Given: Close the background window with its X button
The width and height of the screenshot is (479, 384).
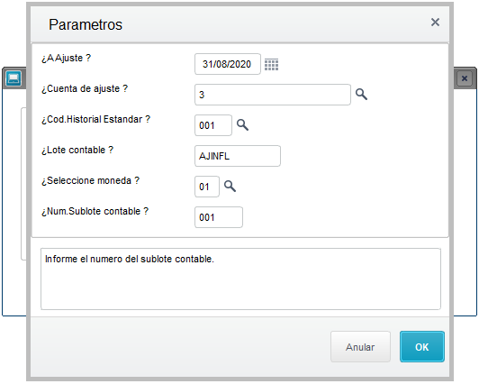Looking at the screenshot, I should pyautogui.click(x=465, y=78).
